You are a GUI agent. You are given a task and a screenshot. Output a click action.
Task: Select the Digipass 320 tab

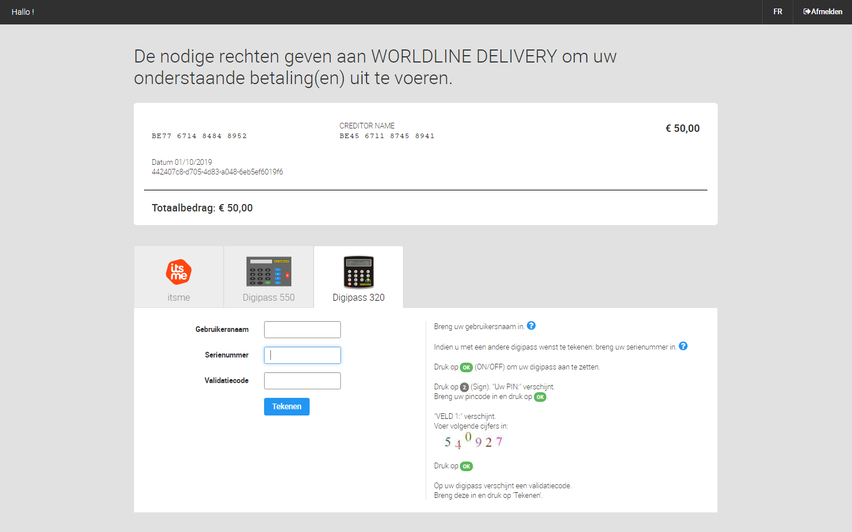359,277
